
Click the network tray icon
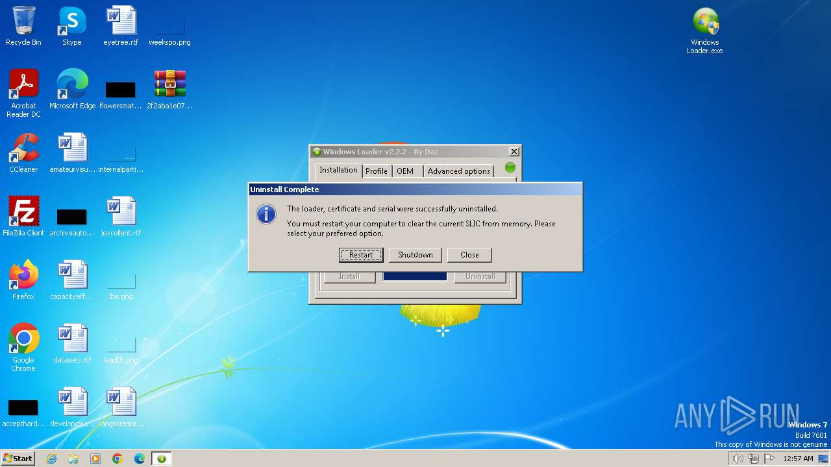(754, 459)
